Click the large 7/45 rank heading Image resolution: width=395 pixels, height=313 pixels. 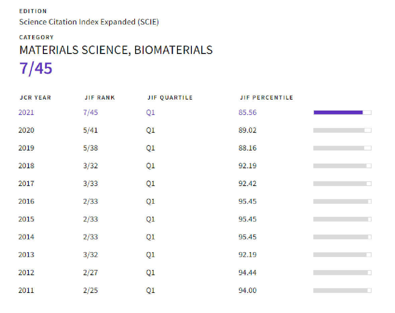tap(36, 68)
